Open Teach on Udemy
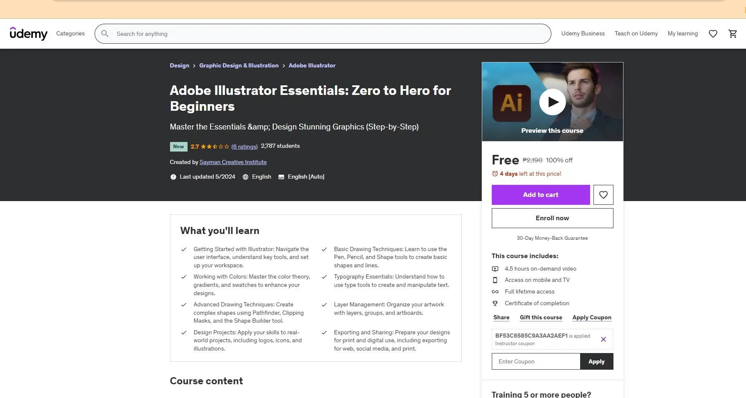Viewport: 746px width, 398px height. click(636, 34)
